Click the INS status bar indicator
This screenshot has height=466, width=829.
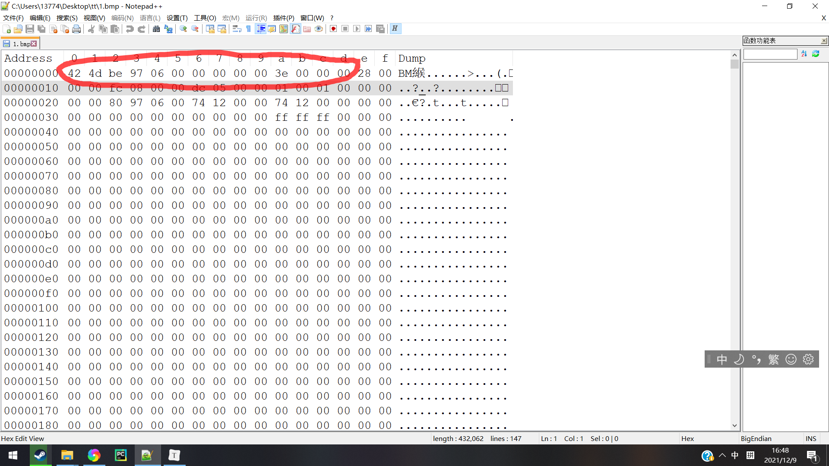click(811, 438)
